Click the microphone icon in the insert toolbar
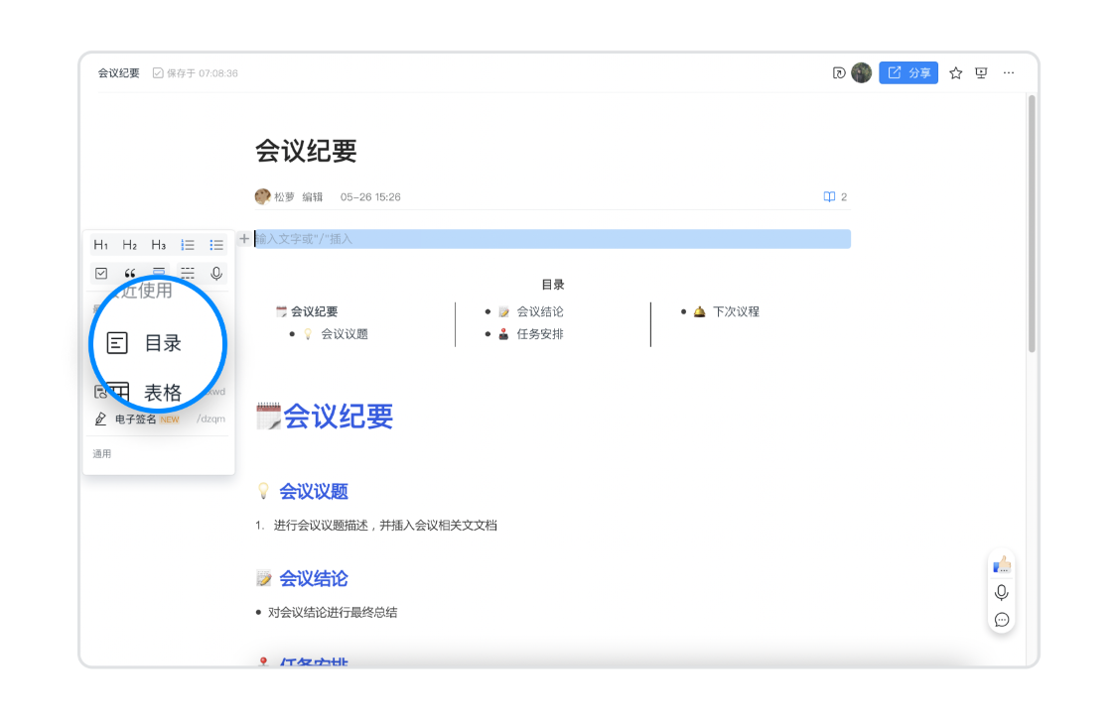 pos(214,273)
